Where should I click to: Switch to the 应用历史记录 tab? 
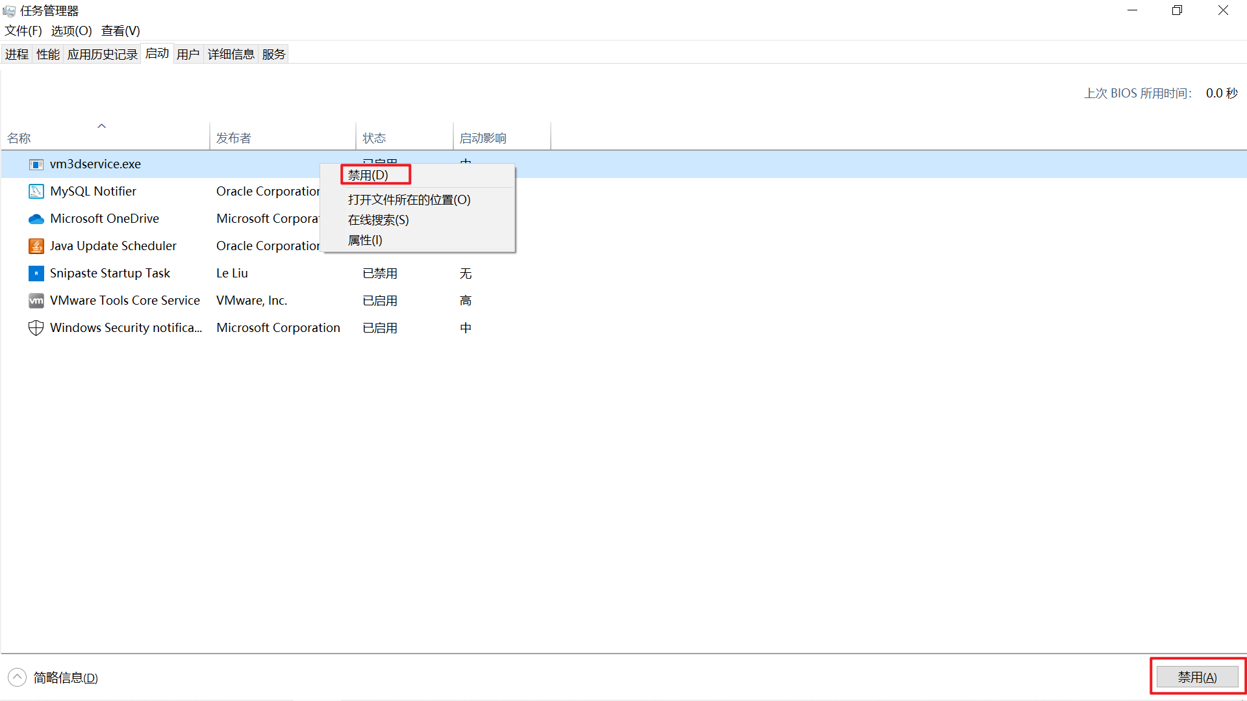coord(103,54)
